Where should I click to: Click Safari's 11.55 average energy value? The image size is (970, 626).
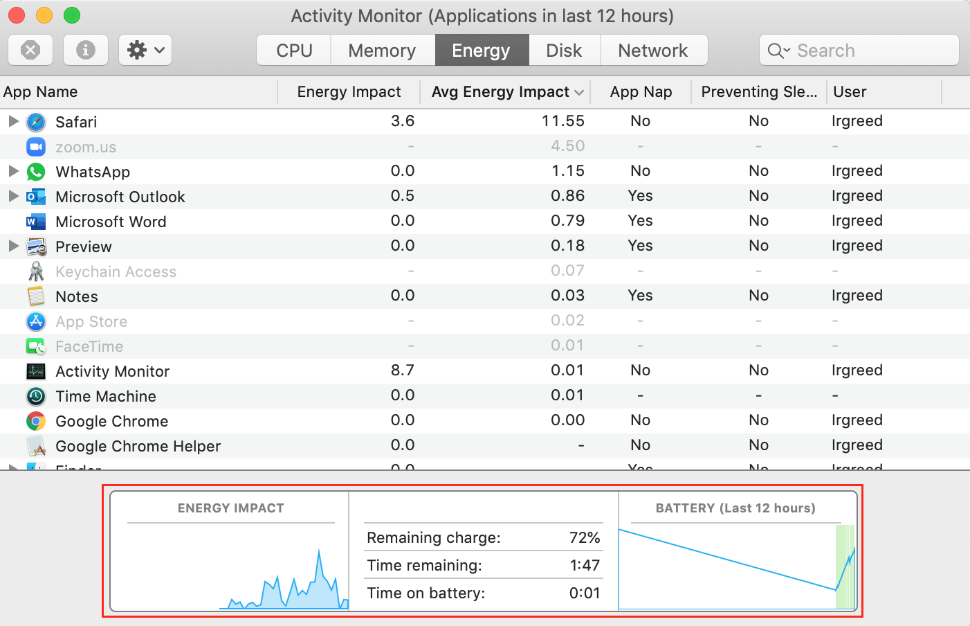[563, 120]
